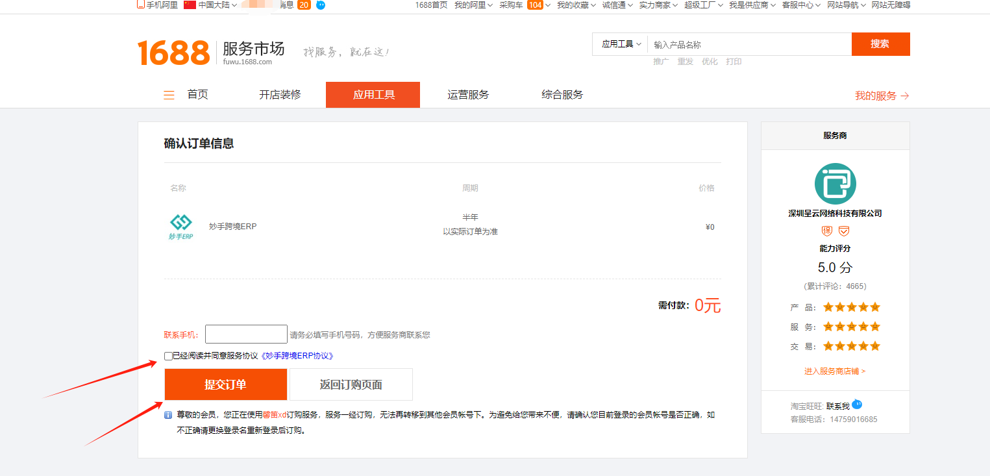Click 进入服务商店铺 link
Viewport: 990px width, 476px height.
tap(835, 371)
